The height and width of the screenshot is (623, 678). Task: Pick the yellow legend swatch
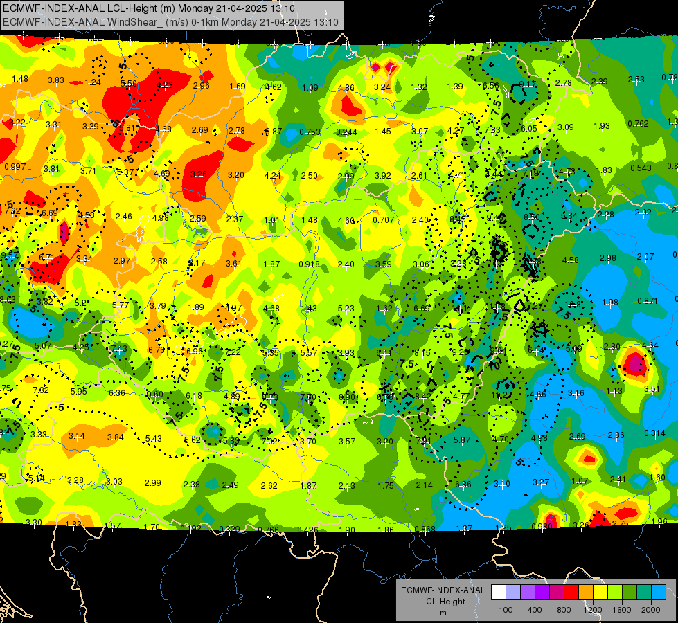click(x=600, y=593)
